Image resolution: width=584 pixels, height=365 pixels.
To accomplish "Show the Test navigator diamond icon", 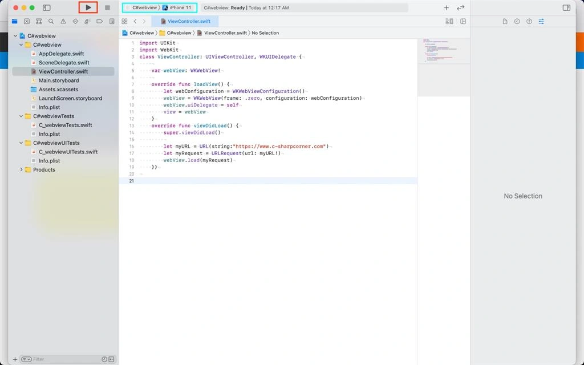I will pos(75,21).
